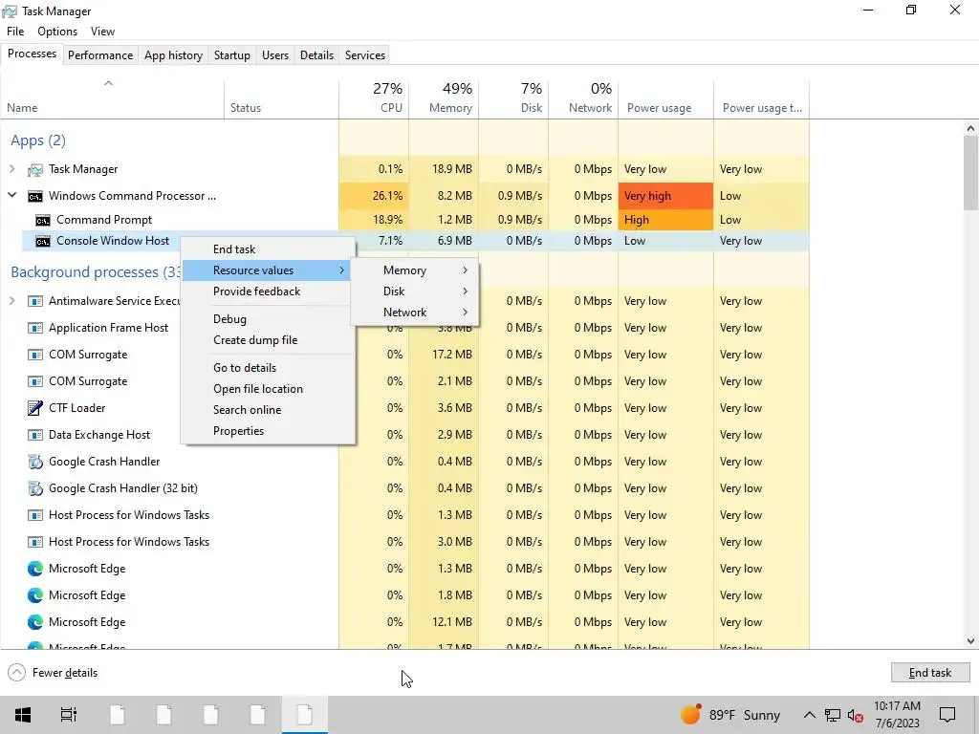Open the File menu
The height and width of the screenshot is (734, 979).
[x=15, y=32]
